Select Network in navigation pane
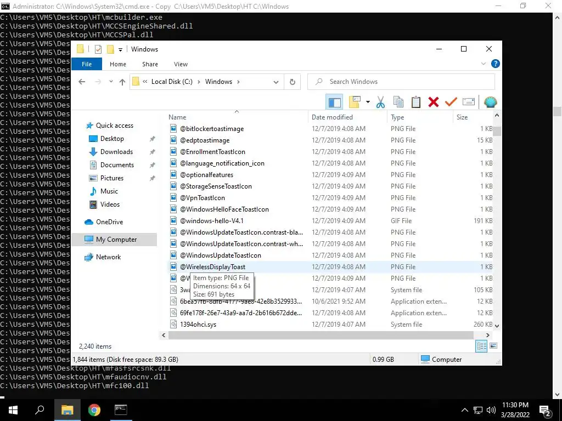The width and height of the screenshot is (562, 421). (108, 257)
